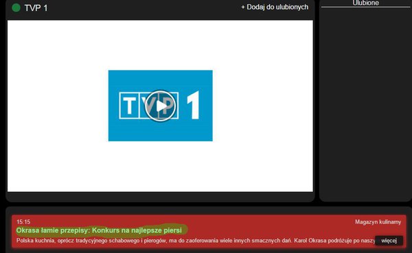This screenshot has height=253, width=412.
Task: Select the Magazyn kulinarny category label
Action: click(x=378, y=222)
